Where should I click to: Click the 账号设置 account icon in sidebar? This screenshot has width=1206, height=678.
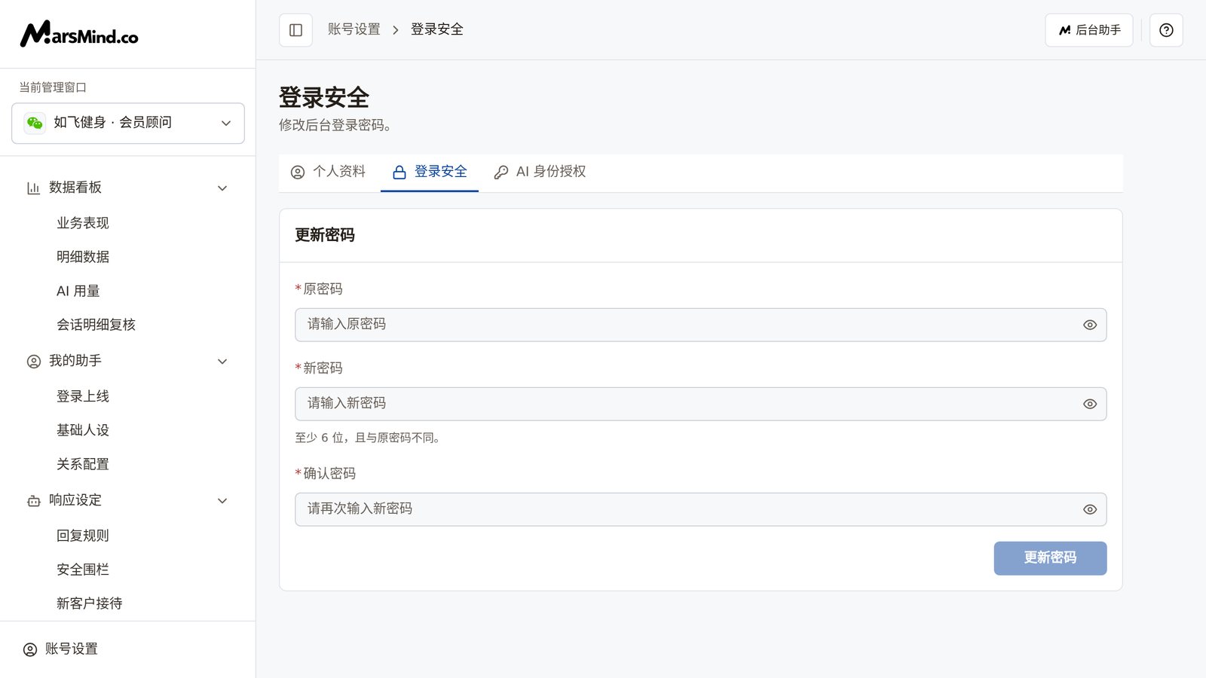click(30, 649)
